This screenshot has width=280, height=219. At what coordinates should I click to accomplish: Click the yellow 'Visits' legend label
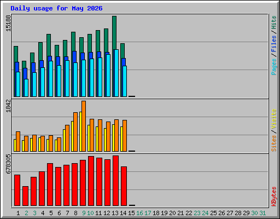click(x=274, y=119)
